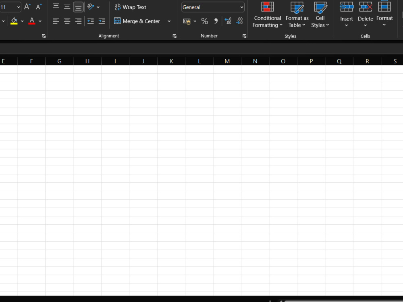Screen dimensions: 403x302
Task: Select column K header
Action: click(171, 61)
